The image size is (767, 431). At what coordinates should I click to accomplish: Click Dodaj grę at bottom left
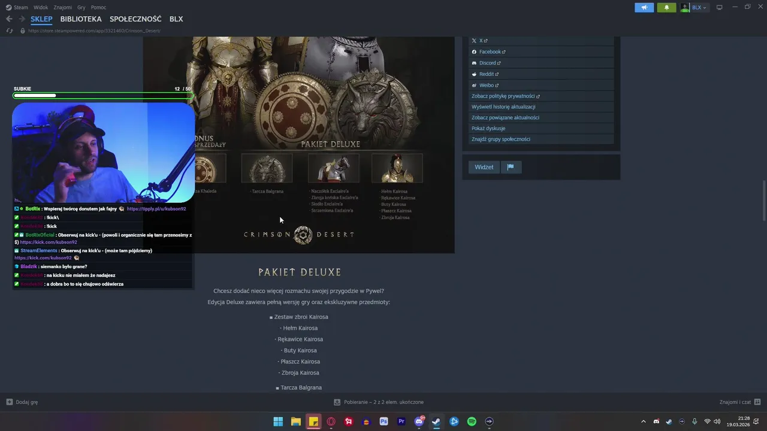click(x=22, y=402)
